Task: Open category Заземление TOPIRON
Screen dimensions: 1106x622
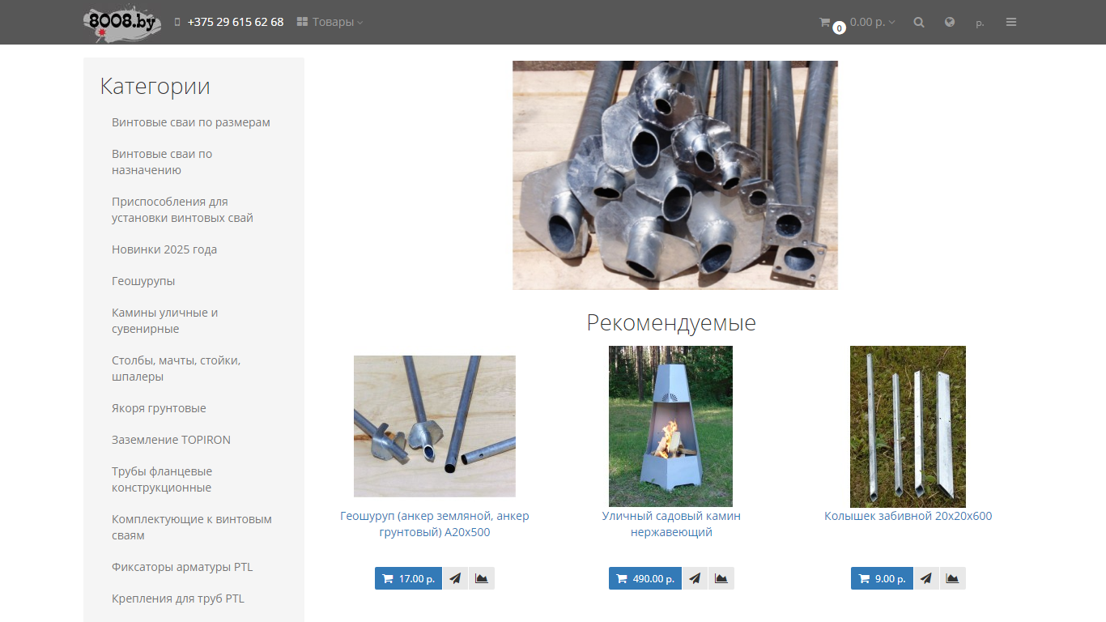Action: [x=171, y=440]
